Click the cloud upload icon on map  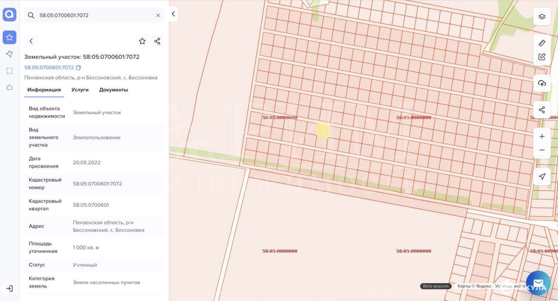point(542,83)
